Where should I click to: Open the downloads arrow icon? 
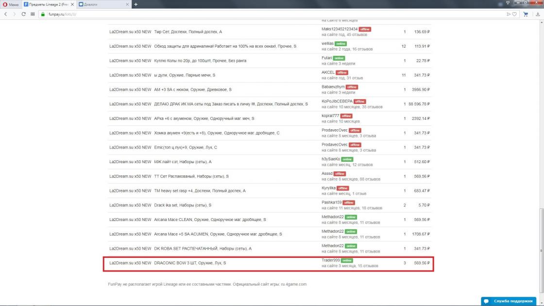(538, 14)
